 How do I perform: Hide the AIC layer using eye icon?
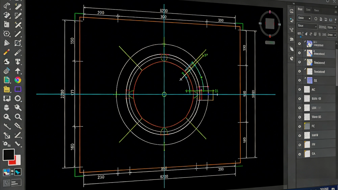coord(299,89)
